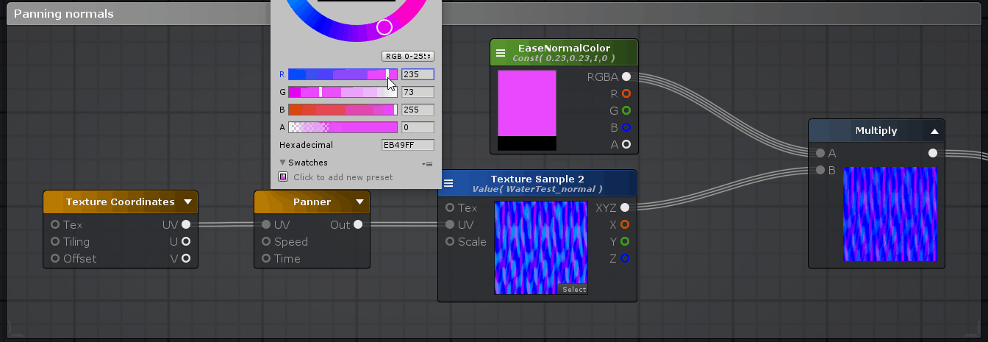Click the green G output port of EaseNormalColor
988x342 pixels.
(626, 110)
